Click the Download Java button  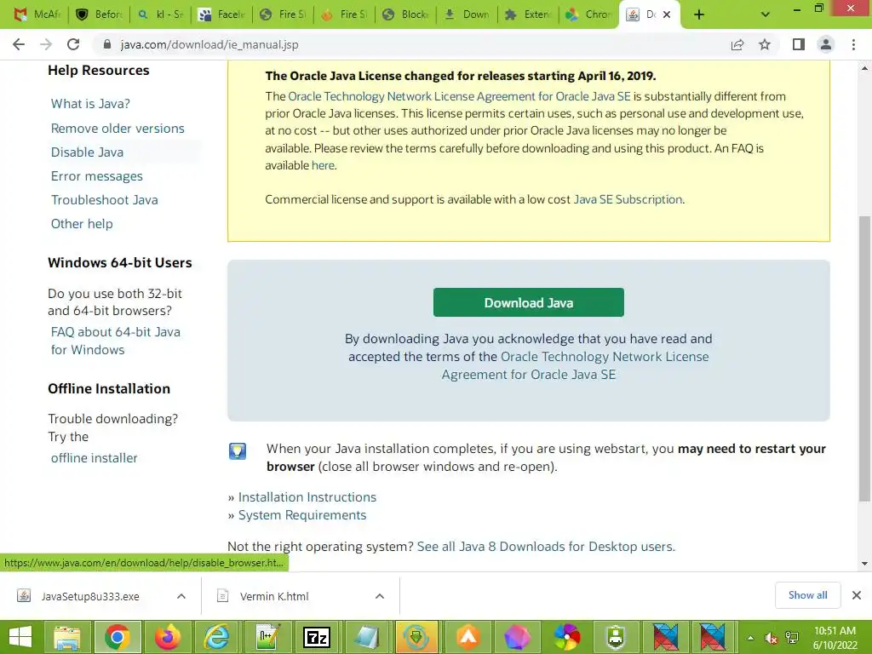click(x=528, y=302)
